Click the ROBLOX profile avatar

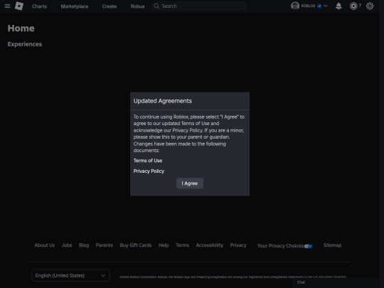(295, 6)
